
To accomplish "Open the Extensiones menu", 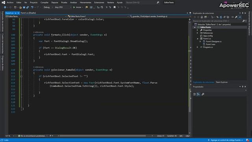I will tap(99, 3).
